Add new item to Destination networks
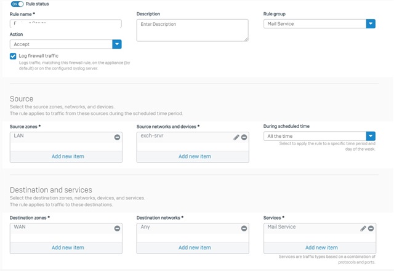Viewport: 394px width, 272px height. click(x=195, y=247)
